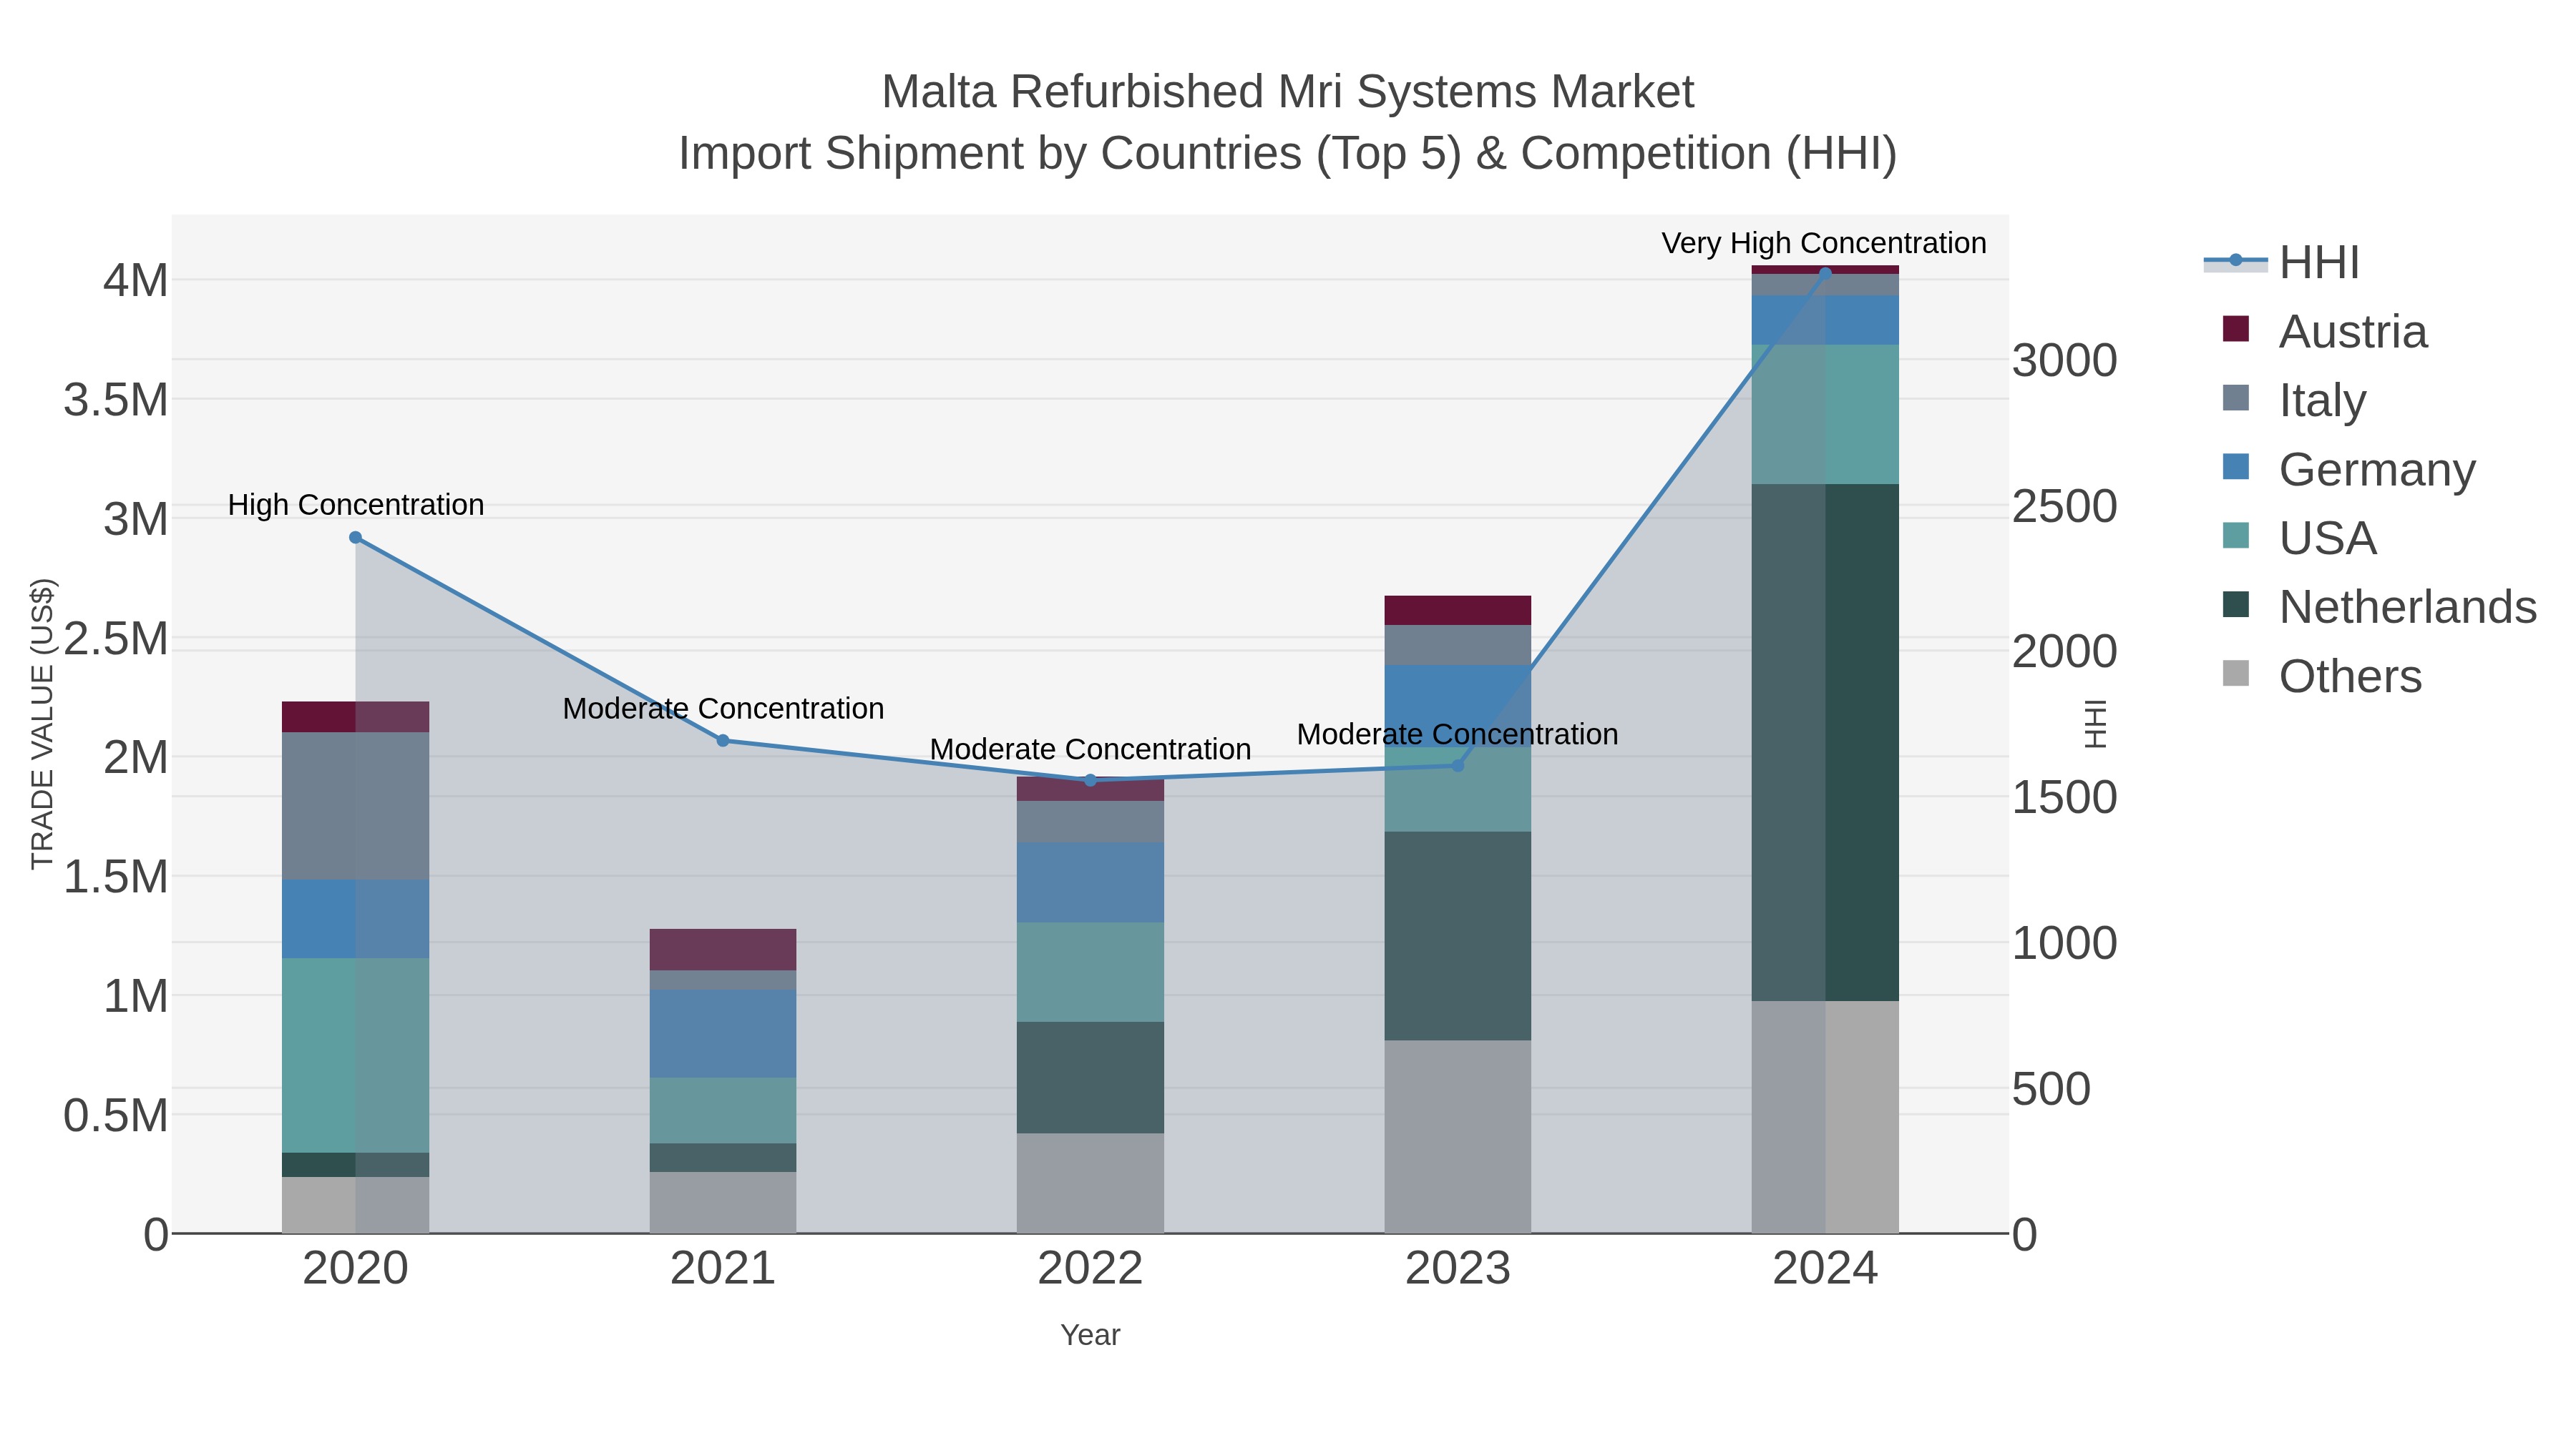
Task: Toggle the Italy legend label
Action: point(2322,400)
